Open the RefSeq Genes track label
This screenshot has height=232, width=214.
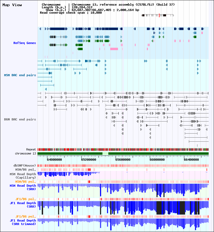point(25,43)
